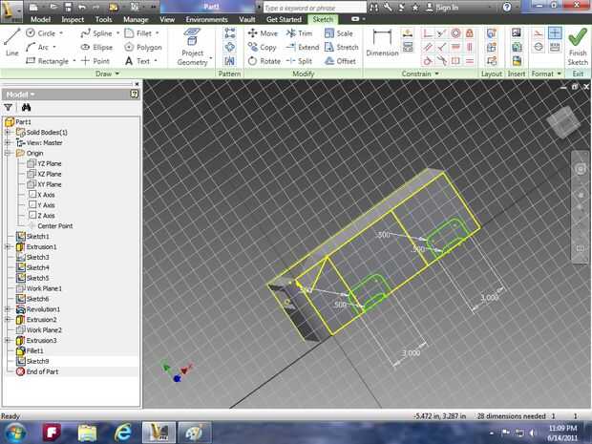Open the Environments tab
Image resolution: width=592 pixels, height=444 pixels.
coord(206,19)
